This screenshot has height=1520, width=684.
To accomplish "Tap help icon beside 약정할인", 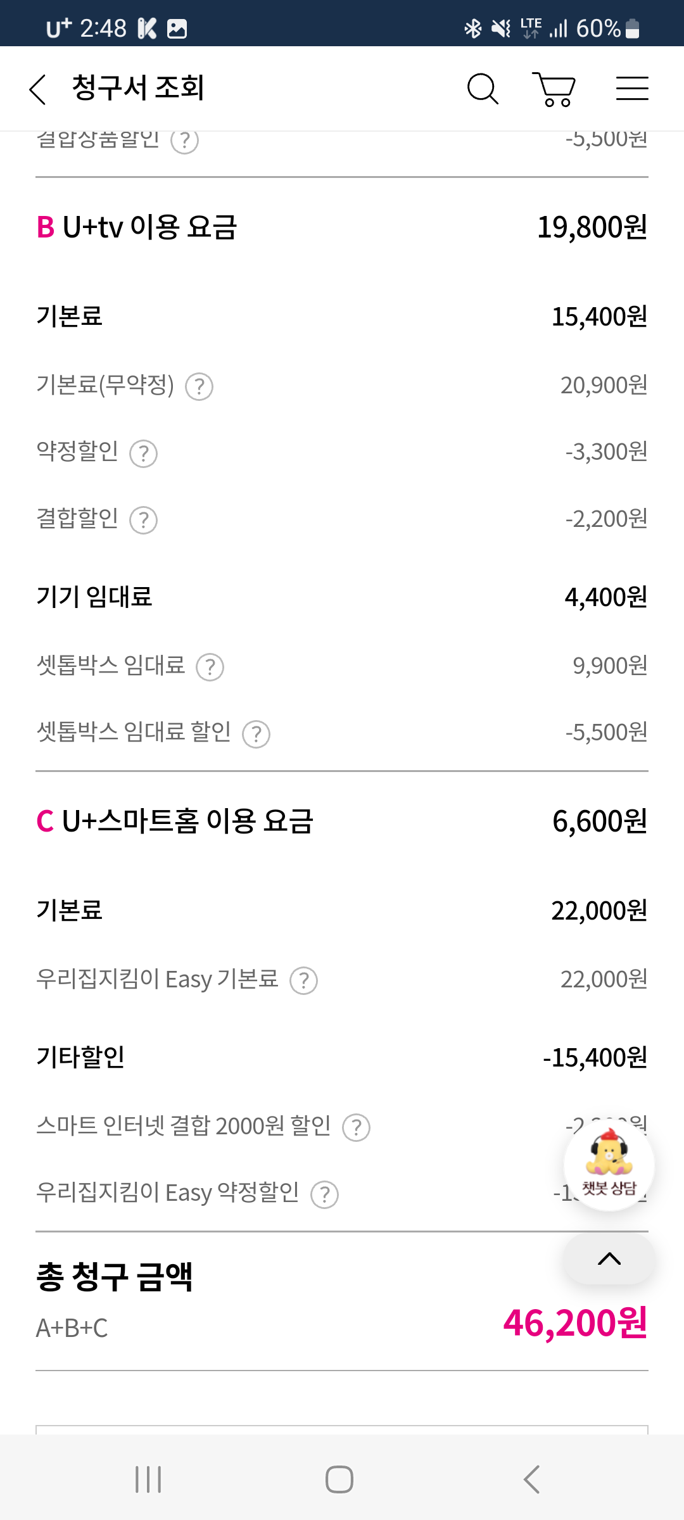I will tap(144, 453).
